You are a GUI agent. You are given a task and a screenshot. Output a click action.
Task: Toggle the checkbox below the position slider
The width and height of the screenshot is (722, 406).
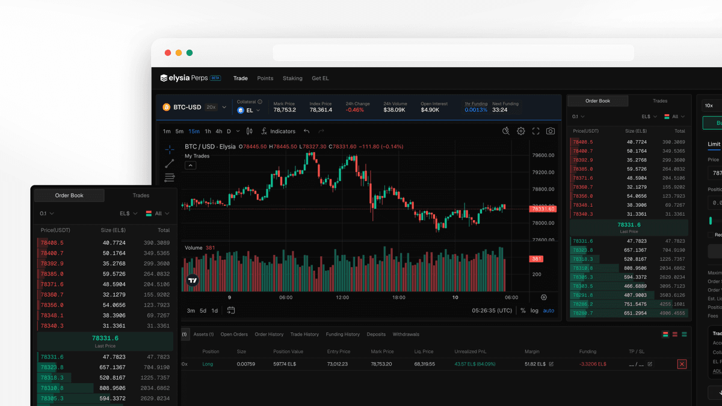click(x=711, y=235)
